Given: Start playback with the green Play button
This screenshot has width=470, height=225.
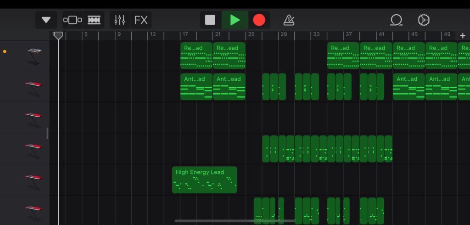Looking at the screenshot, I should [x=235, y=20].
